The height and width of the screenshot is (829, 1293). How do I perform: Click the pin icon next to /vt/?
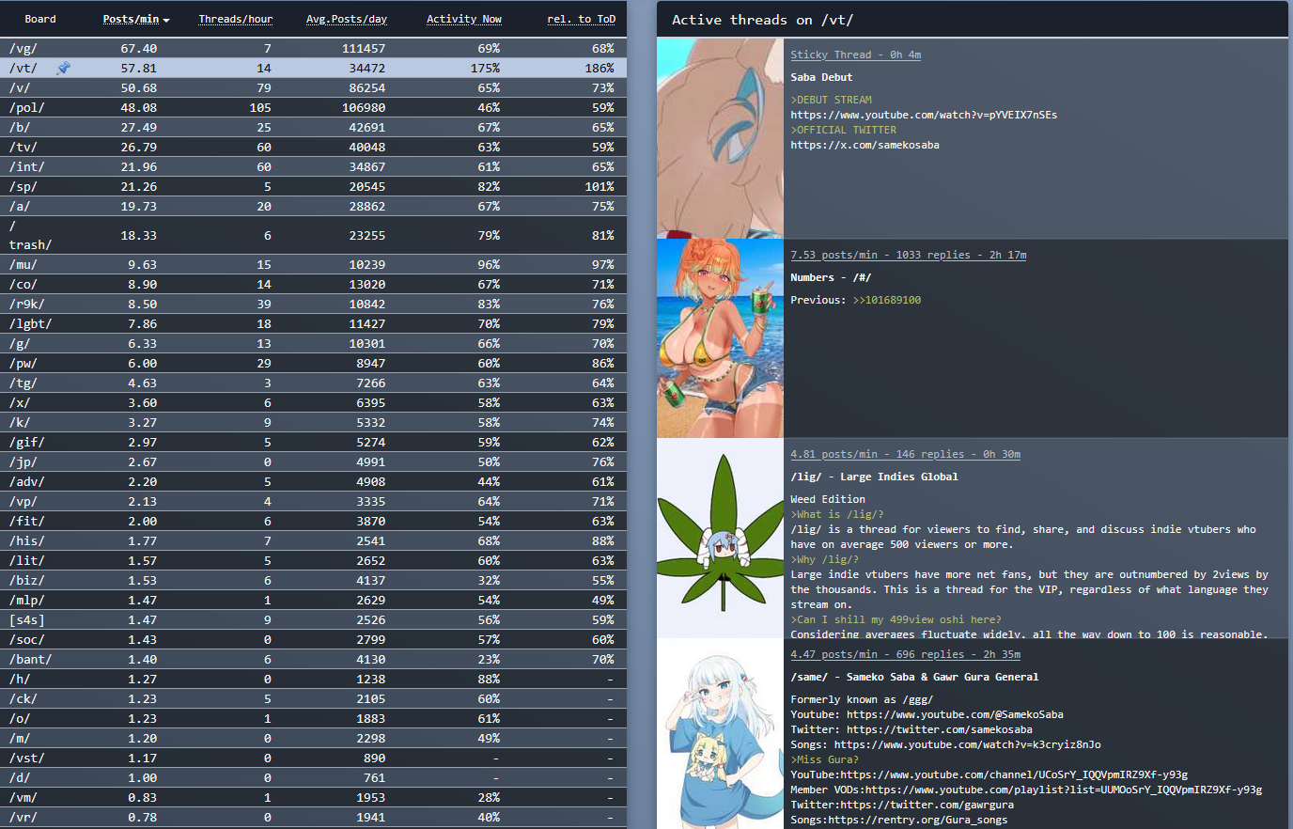(x=63, y=68)
